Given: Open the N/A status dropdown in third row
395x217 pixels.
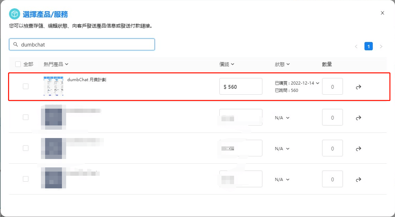Looking at the screenshot, I should click(x=282, y=149).
